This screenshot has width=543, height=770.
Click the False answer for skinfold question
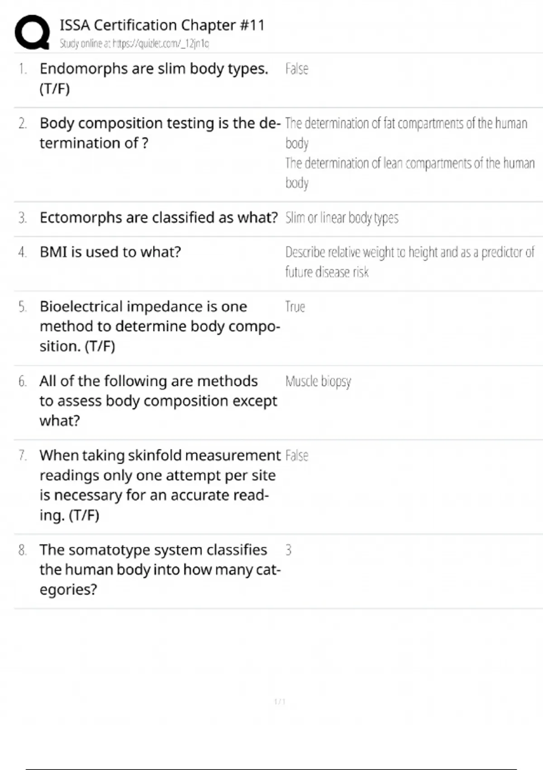[x=297, y=456]
